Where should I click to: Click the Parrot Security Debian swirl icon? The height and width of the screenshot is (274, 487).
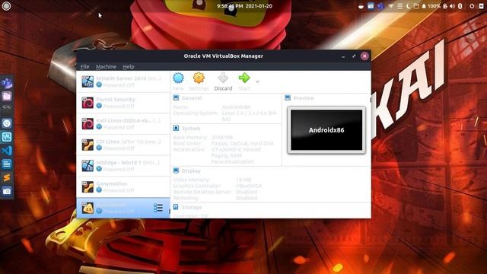[88, 103]
